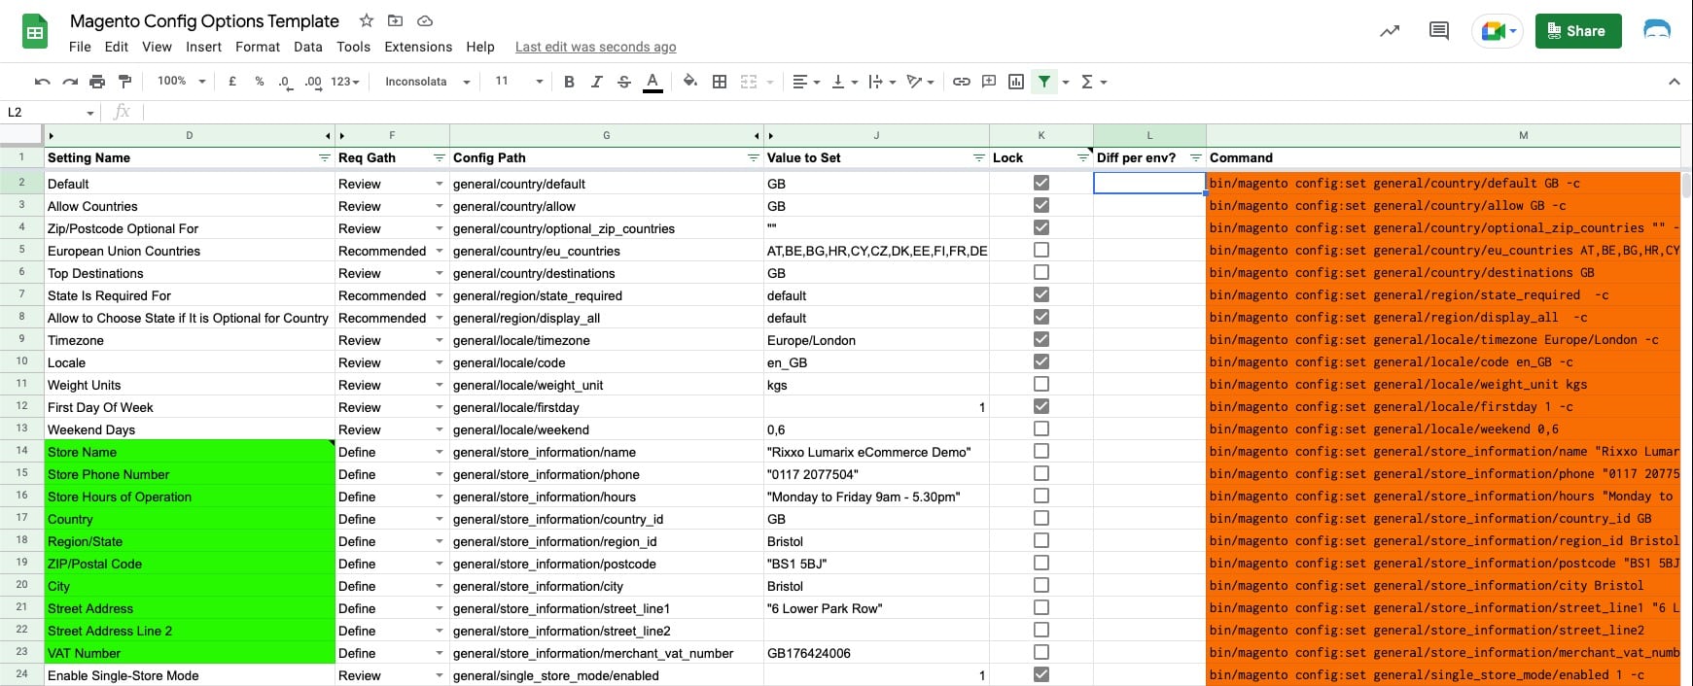Uncheck the Lock checkbox for Default row
Viewport: 1693px width, 686px height.
1041,183
